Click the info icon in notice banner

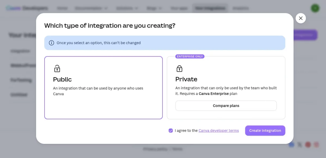(x=51, y=43)
